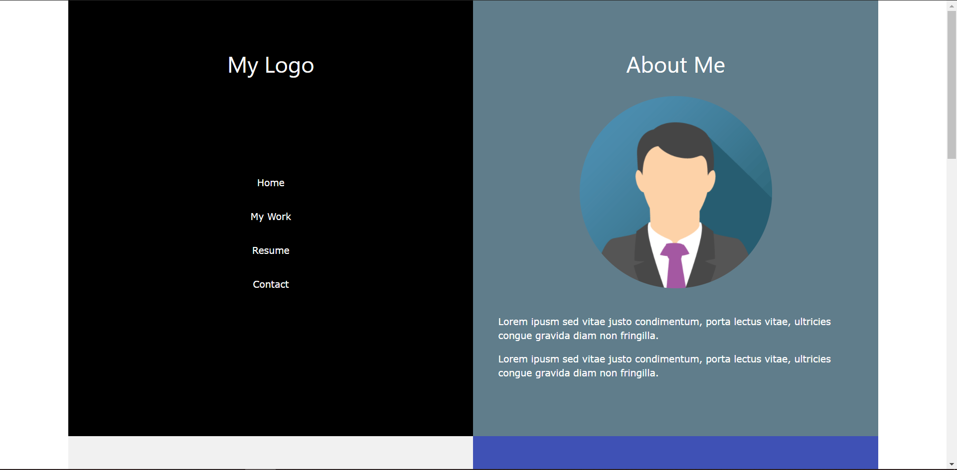The height and width of the screenshot is (470, 957).
Task: Click the first Lorem ipsum paragraph
Action: [664, 329]
